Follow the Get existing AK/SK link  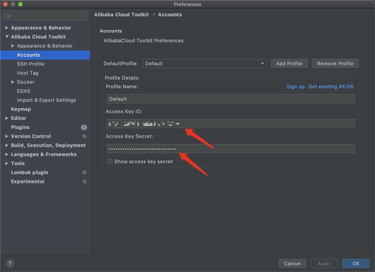(331, 87)
